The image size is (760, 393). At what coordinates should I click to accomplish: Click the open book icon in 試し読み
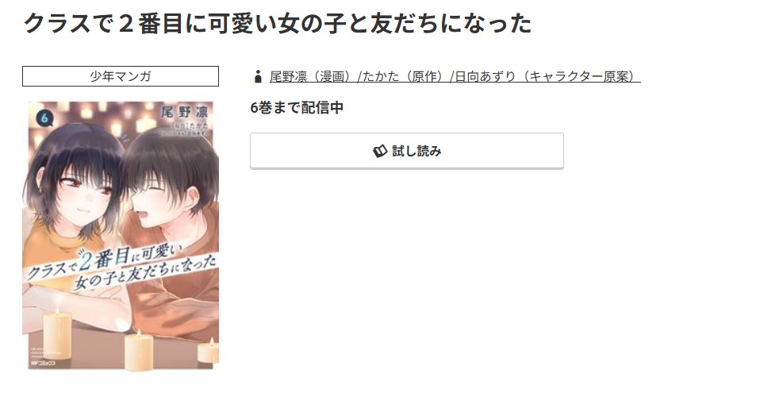pyautogui.click(x=379, y=152)
